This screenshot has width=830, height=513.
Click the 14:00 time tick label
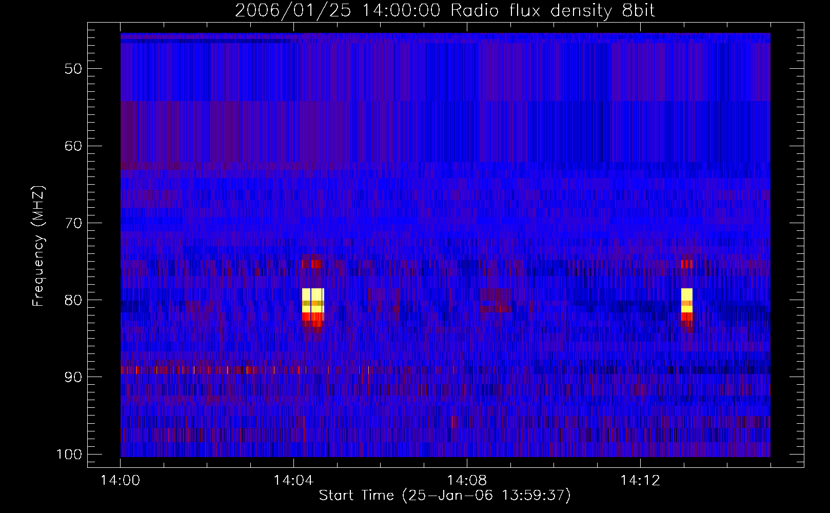pos(121,481)
